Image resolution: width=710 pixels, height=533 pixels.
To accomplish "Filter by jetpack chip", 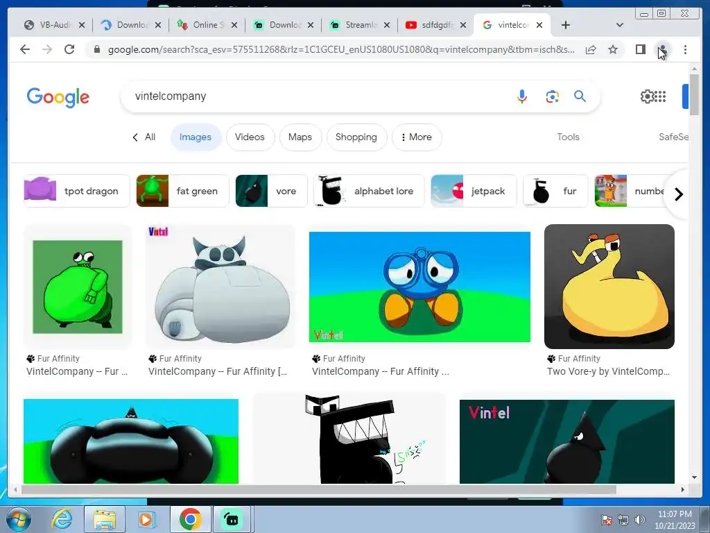I will pyautogui.click(x=474, y=191).
